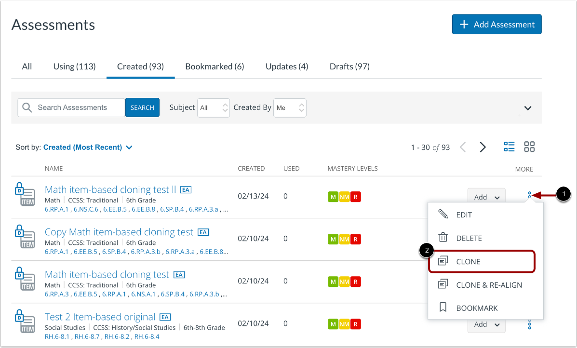
Task: Open standard RH.6-8.4 link
Action: (x=147, y=336)
